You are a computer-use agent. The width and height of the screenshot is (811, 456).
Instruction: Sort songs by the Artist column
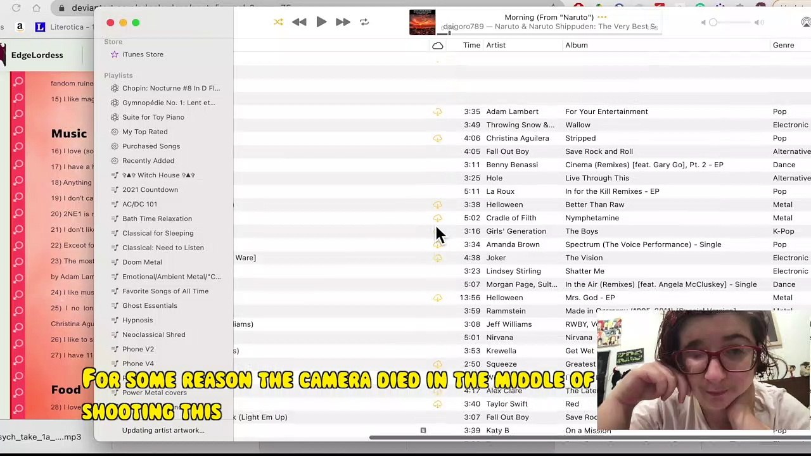(x=496, y=46)
